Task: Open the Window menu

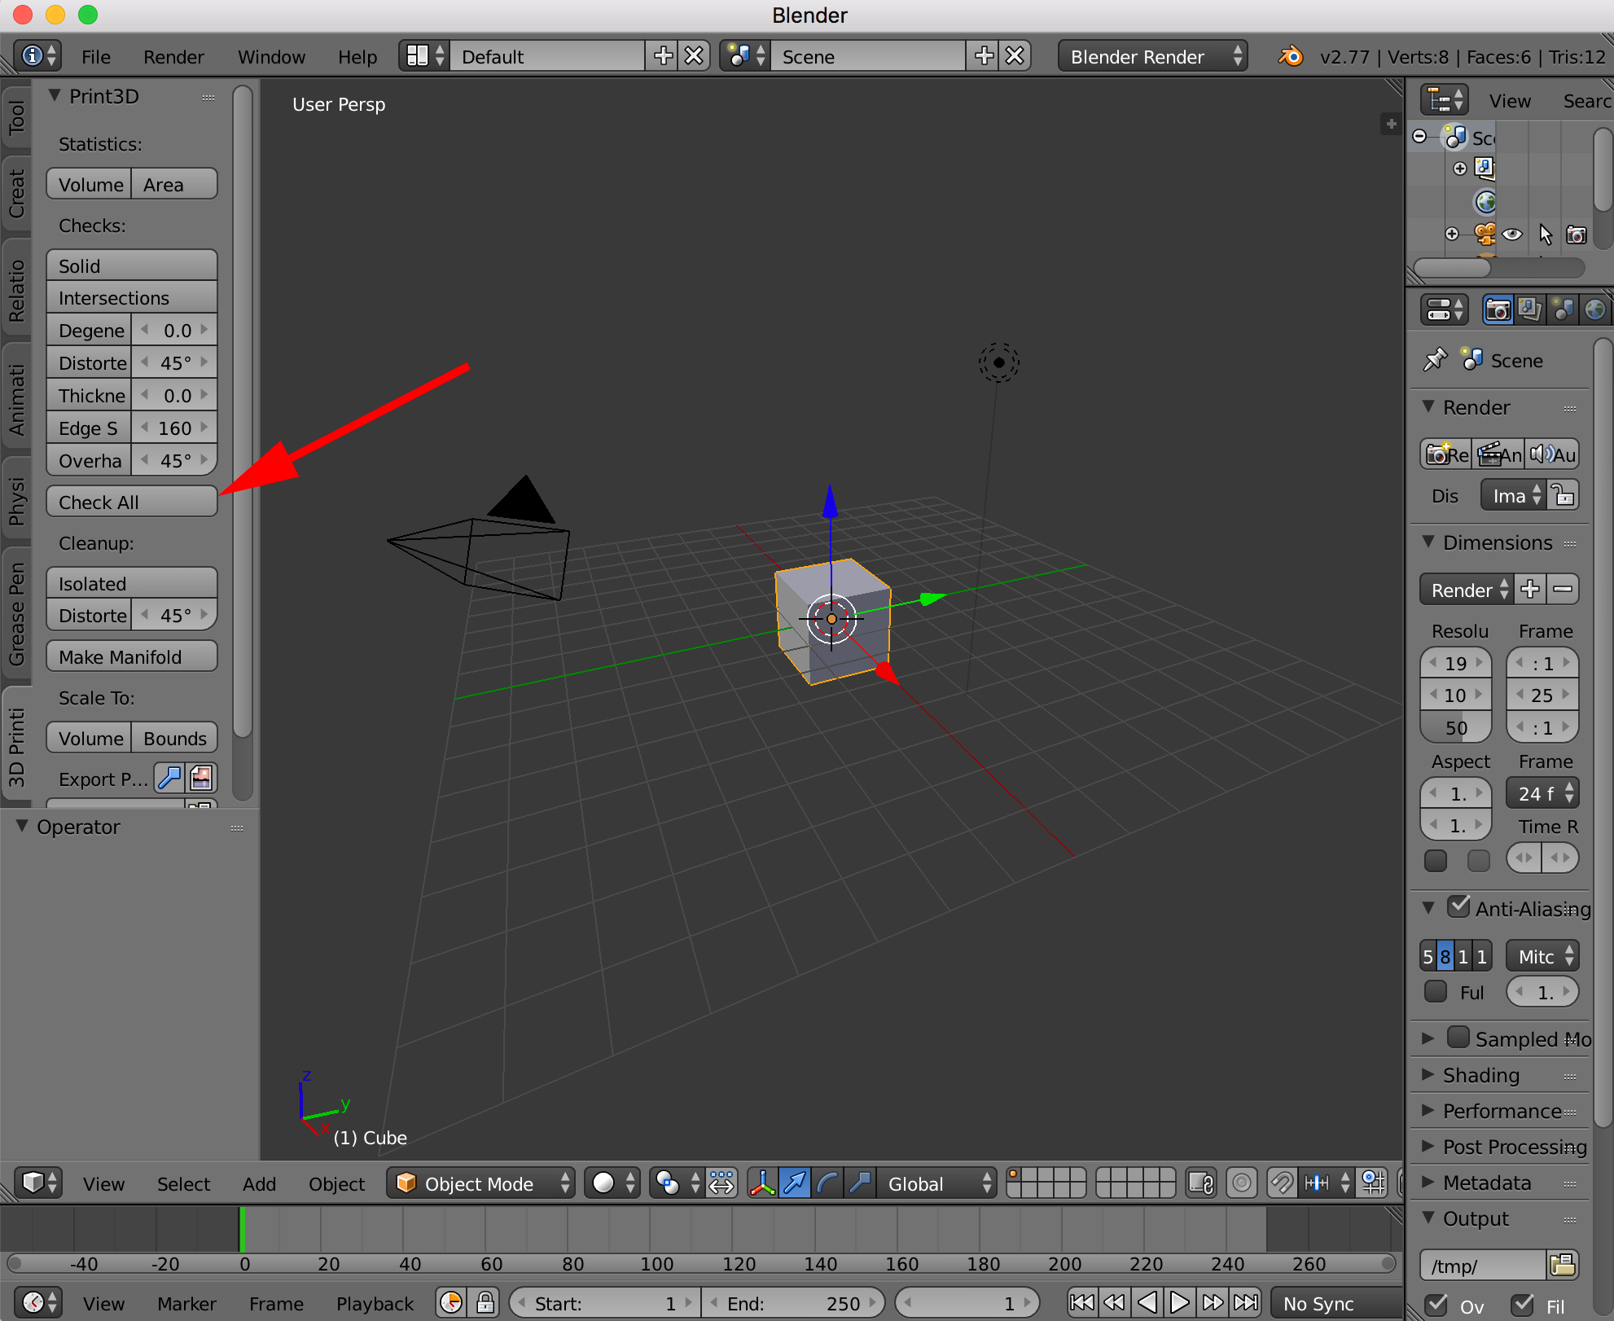Action: pos(271,56)
